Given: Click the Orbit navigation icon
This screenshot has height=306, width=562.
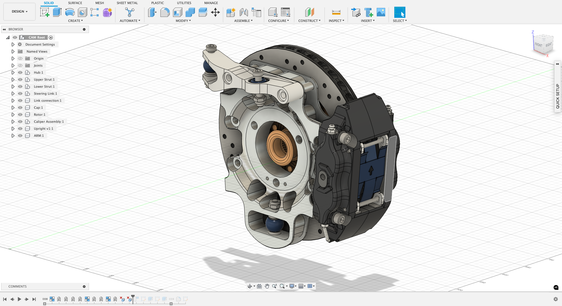Looking at the screenshot, I should (250, 286).
